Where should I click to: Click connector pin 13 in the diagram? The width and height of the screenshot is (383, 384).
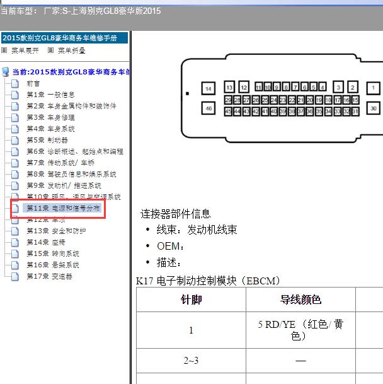tap(229, 87)
